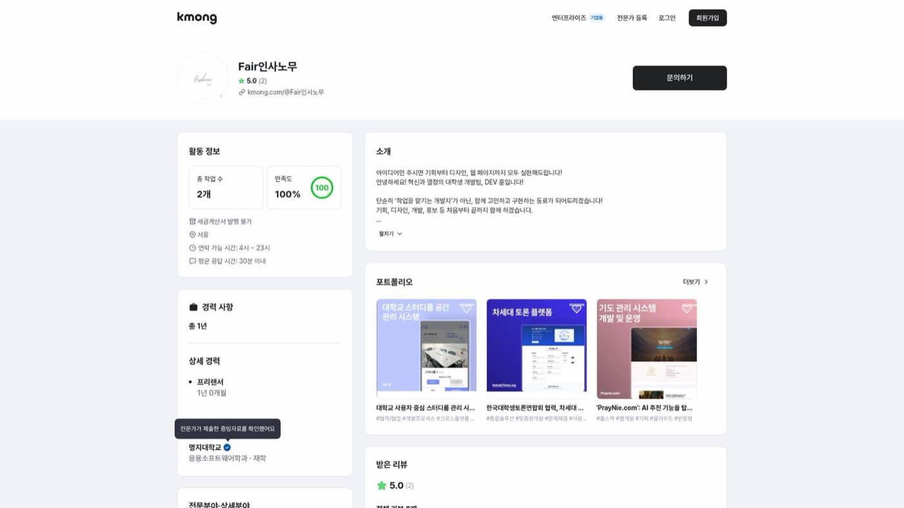
Task: Click the briefcase icon beside 경력 사항
Action: click(193, 307)
